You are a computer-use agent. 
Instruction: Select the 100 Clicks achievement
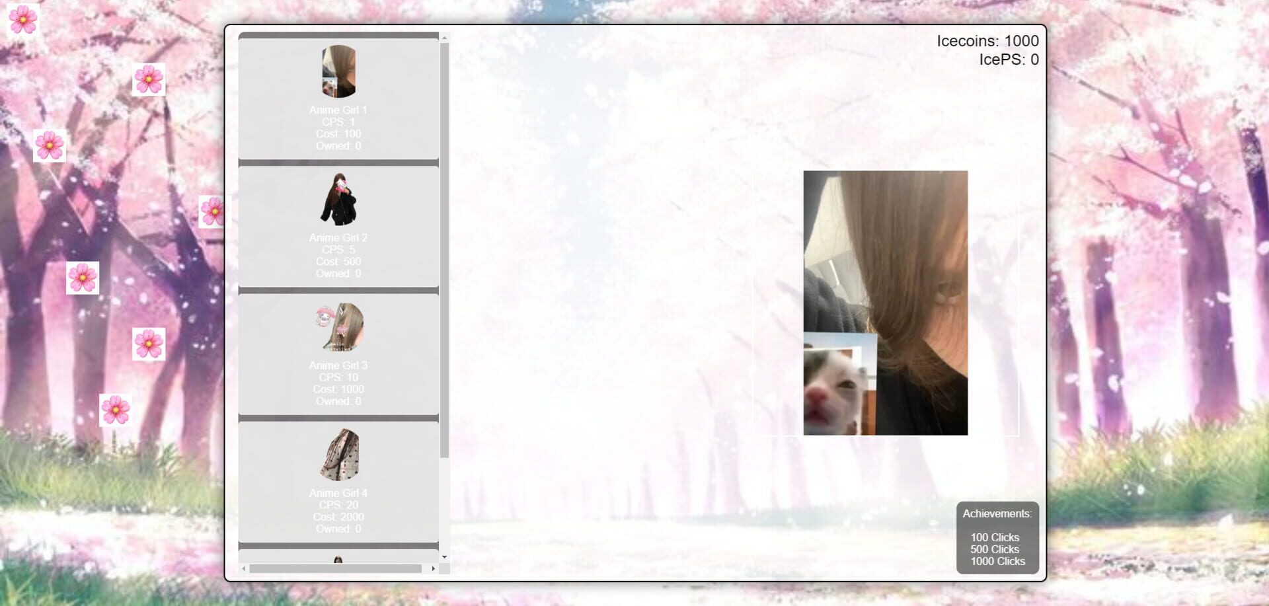[x=995, y=537]
